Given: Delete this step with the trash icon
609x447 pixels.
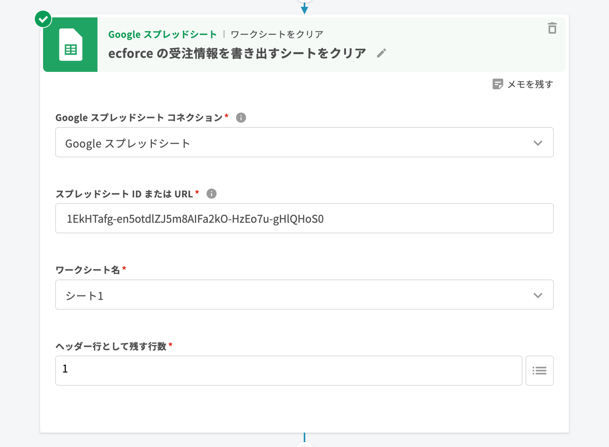Looking at the screenshot, I should pyautogui.click(x=552, y=28).
